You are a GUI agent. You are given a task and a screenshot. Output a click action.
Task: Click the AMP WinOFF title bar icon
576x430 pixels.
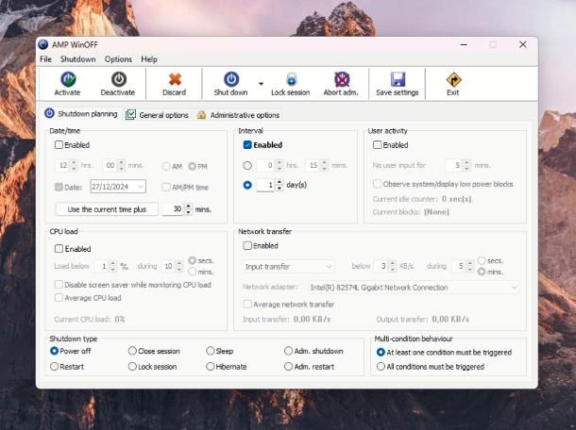[43, 44]
